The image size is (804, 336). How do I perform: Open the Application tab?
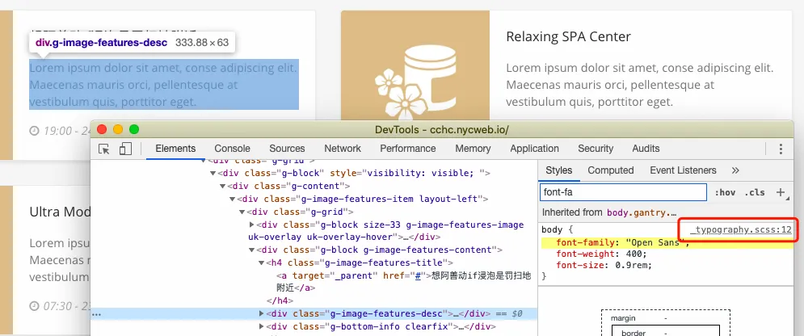534,149
